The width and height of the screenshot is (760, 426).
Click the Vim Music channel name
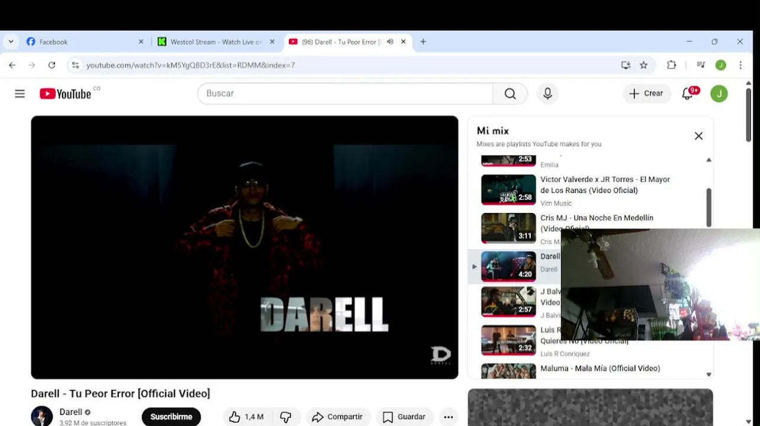[556, 204]
